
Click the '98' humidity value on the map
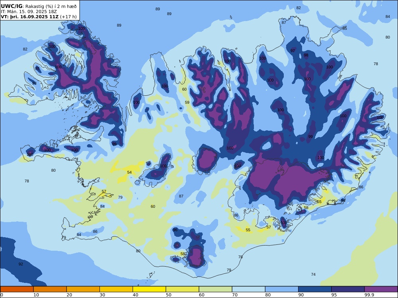306,55
